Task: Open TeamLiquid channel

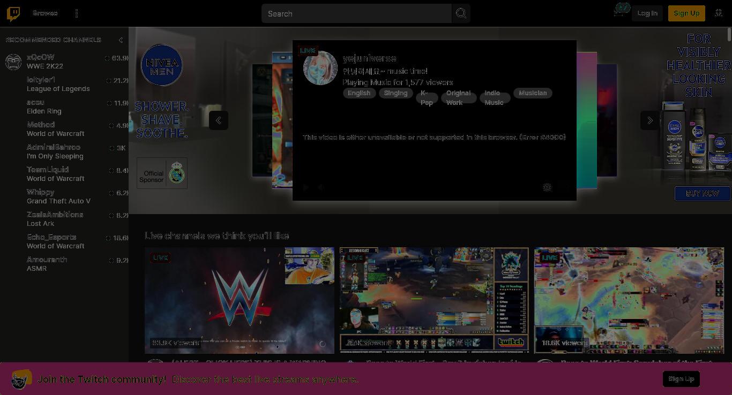Action: click(64, 174)
